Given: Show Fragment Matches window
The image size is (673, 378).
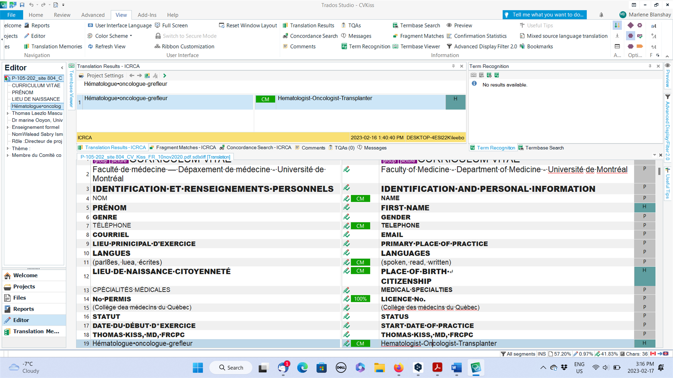Looking at the screenshot, I should click(x=418, y=36).
